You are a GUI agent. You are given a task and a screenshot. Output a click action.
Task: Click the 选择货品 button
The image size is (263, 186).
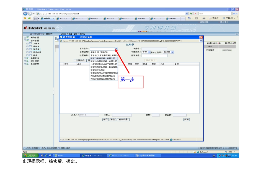point(80,60)
